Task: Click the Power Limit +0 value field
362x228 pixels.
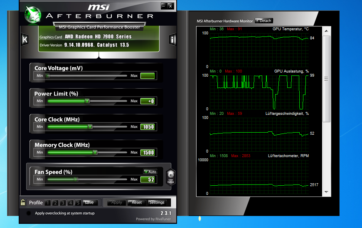Action: point(148,101)
